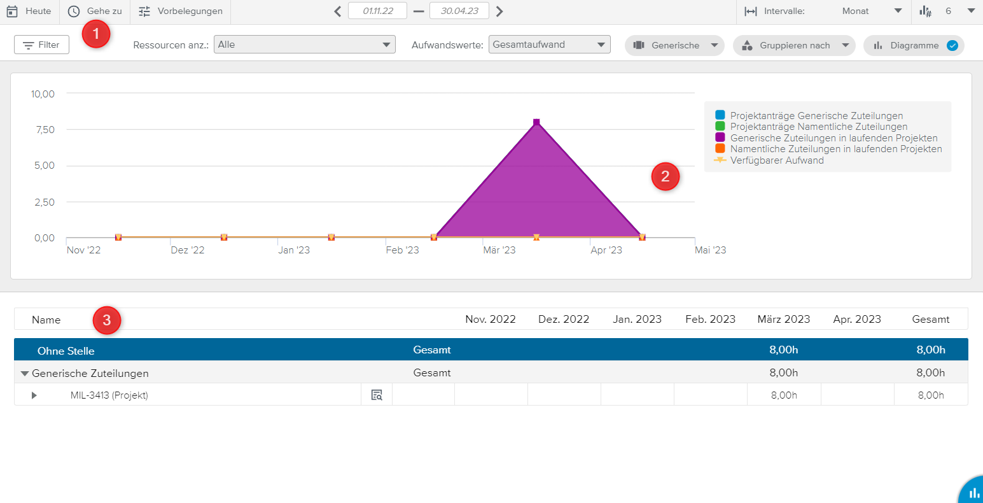Advance to next period with right arrow

point(499,11)
